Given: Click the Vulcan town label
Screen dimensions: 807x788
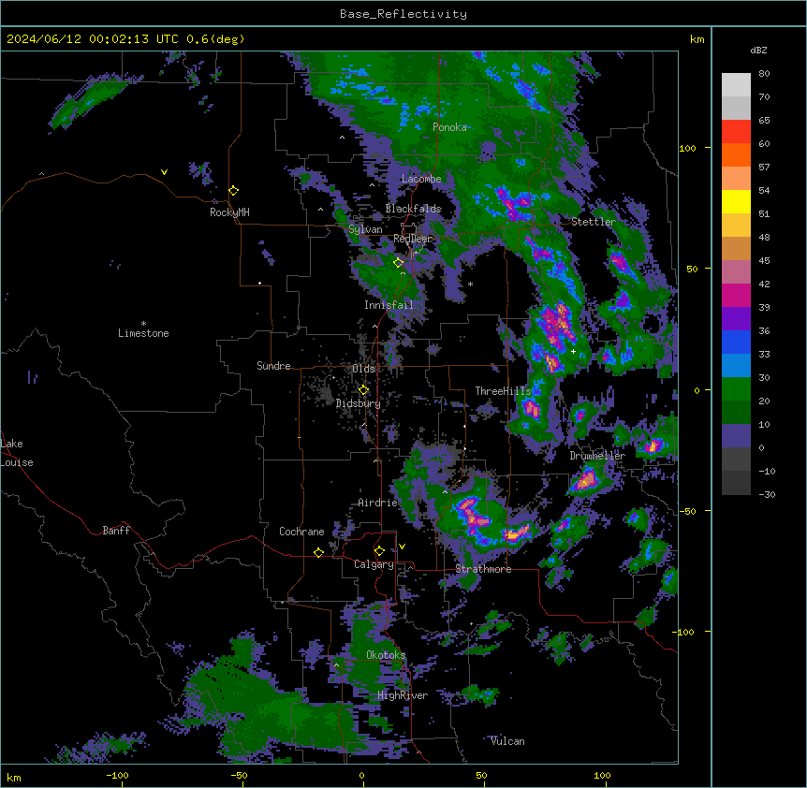Looking at the screenshot, I should coord(508,741).
